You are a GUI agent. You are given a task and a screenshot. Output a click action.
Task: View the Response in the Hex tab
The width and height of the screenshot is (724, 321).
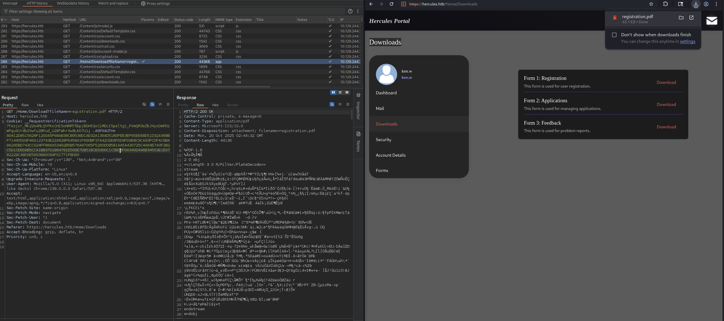(215, 105)
